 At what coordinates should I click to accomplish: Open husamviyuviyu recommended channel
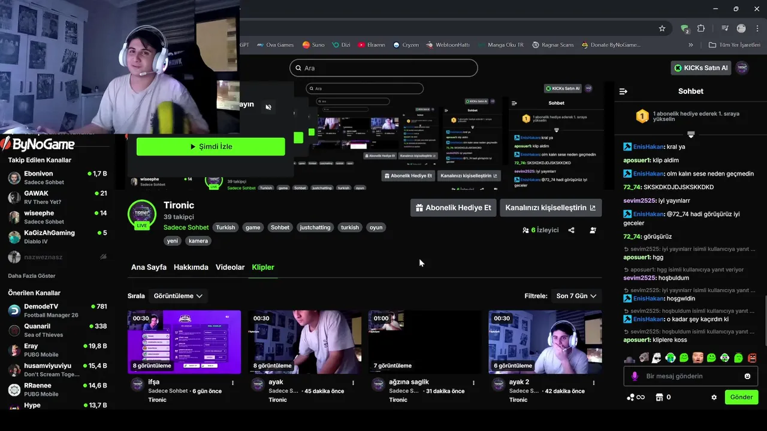tap(57, 370)
